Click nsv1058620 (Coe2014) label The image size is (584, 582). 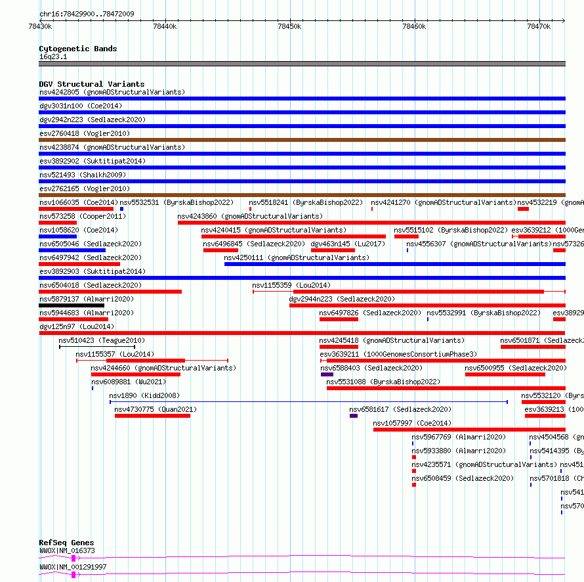click(79, 230)
